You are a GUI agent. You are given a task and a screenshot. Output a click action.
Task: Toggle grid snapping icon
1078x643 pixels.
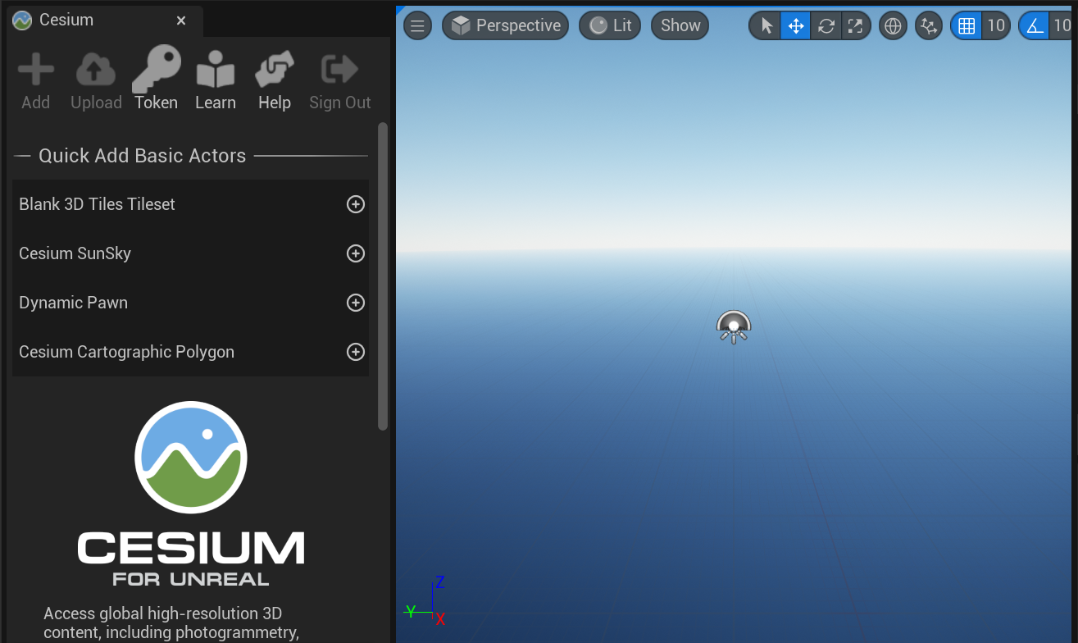pyautogui.click(x=967, y=25)
